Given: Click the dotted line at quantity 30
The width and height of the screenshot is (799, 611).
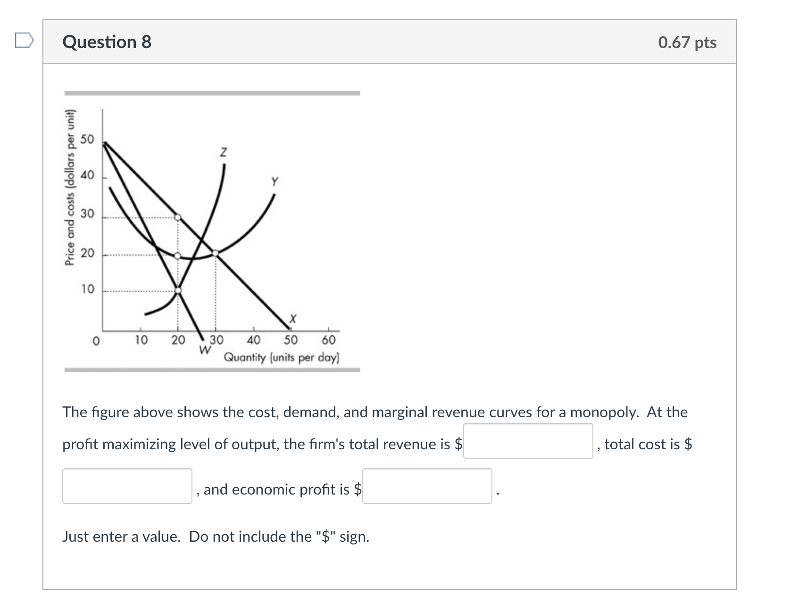Looking at the screenshot, I should click(x=216, y=292).
